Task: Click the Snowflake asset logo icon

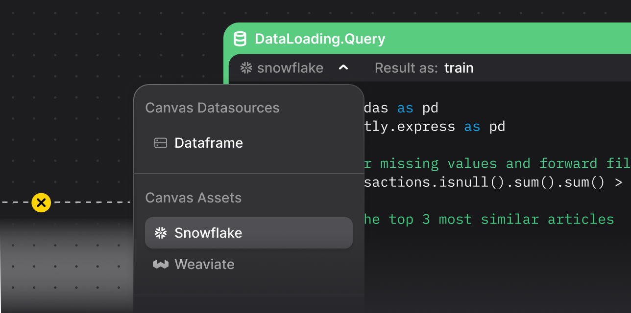Action: click(161, 233)
